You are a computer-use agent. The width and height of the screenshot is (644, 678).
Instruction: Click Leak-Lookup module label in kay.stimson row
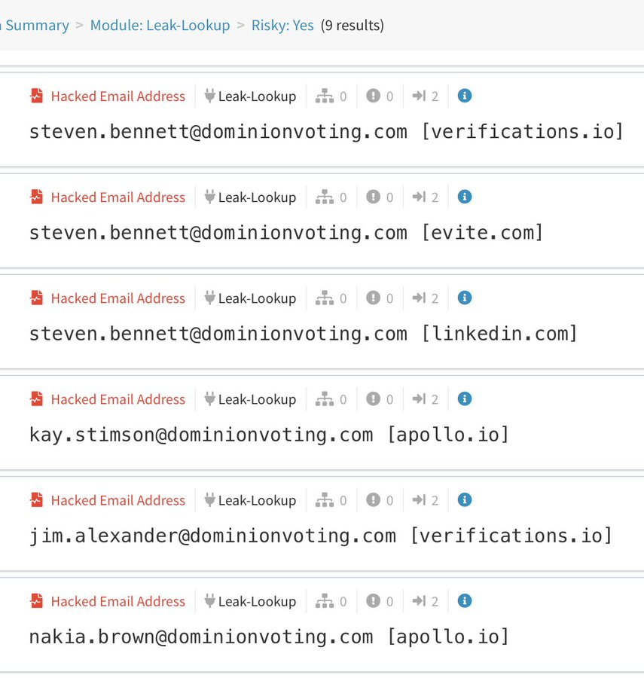point(257,399)
